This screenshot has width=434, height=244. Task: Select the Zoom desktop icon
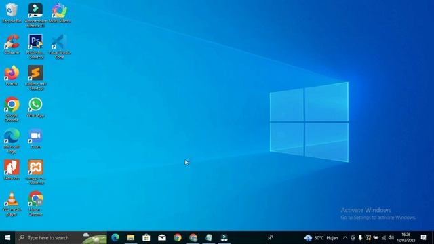[35, 139]
